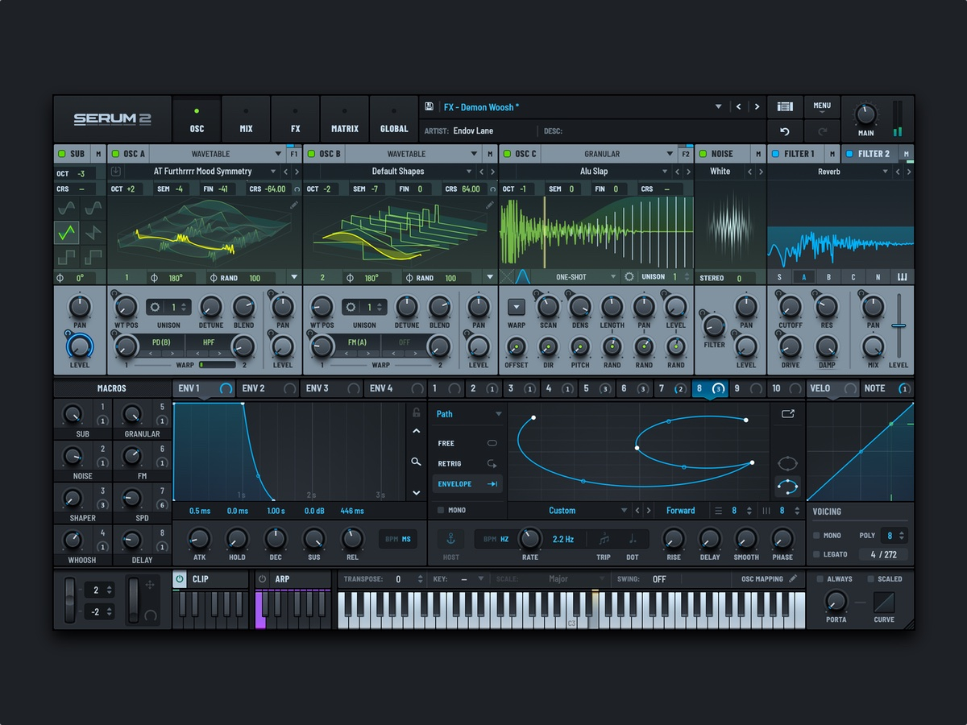967x725 pixels.
Task: Toggle FILTER 1 enable LED
Action: pyautogui.click(x=776, y=154)
